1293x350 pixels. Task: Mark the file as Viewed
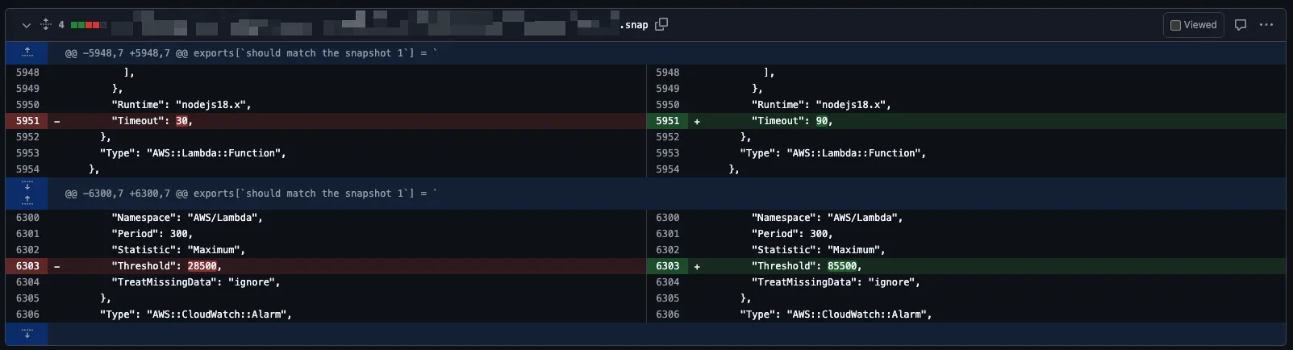1193,25
